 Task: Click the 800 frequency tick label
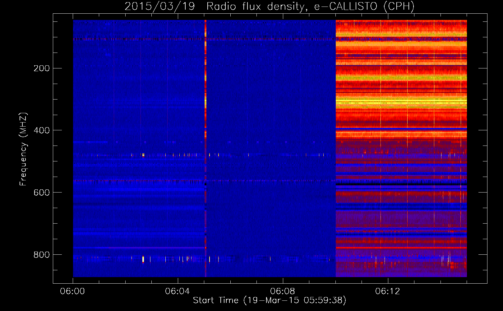[42, 255]
